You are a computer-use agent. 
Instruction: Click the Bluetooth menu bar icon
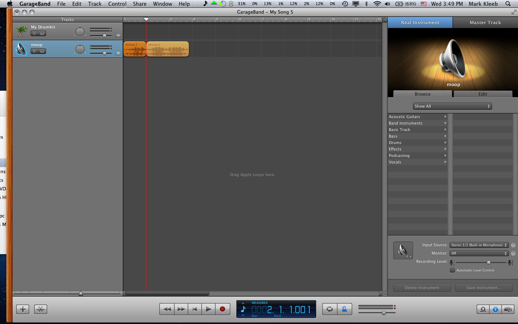[367, 4]
